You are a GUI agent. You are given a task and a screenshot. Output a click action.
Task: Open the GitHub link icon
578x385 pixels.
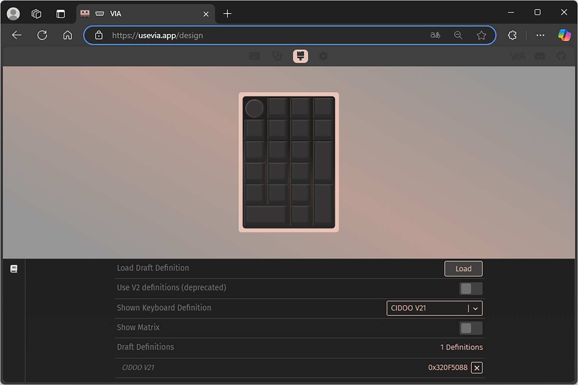tap(561, 56)
